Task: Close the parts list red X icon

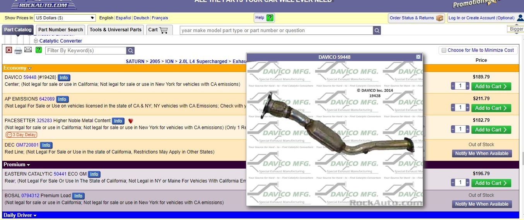Action: (9, 50)
